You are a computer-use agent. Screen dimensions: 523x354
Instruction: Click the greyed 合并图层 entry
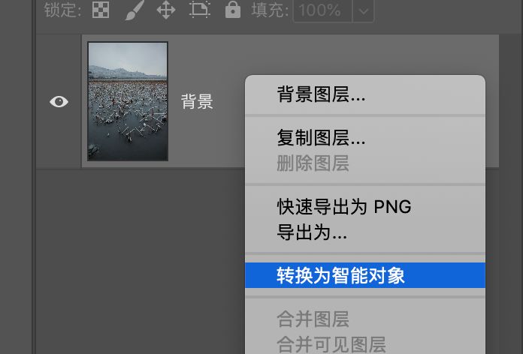click(x=365, y=319)
